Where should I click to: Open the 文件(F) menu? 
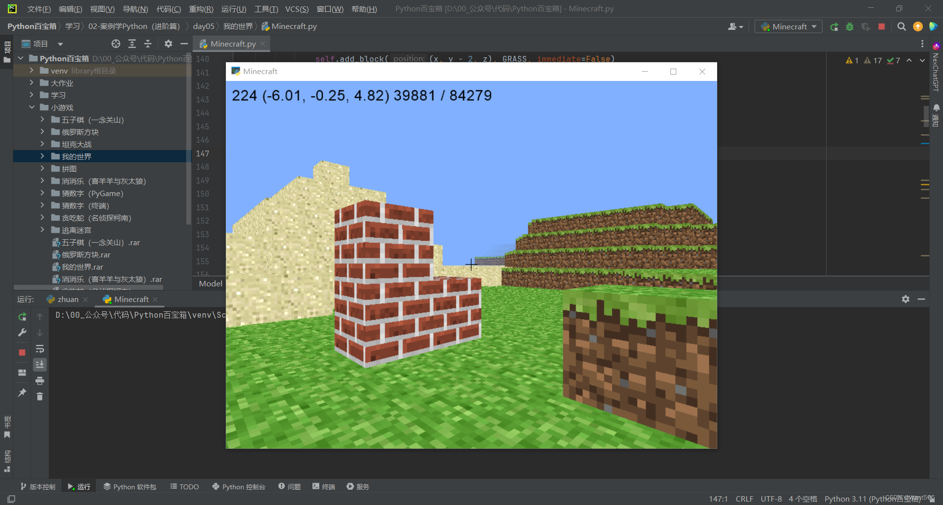coord(39,9)
